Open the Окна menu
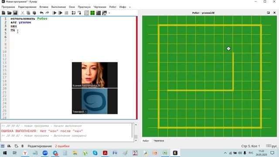Screen dimensions: 279x157 tap(72, 7)
